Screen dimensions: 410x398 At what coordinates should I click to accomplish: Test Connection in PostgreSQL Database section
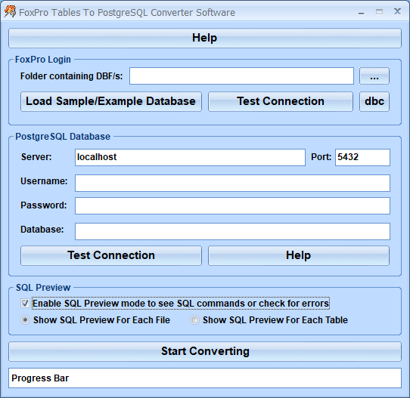(x=111, y=255)
